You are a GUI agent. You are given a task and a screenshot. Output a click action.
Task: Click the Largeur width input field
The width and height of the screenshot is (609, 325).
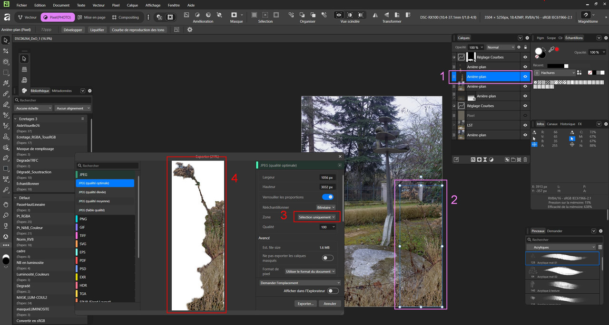[328, 177]
